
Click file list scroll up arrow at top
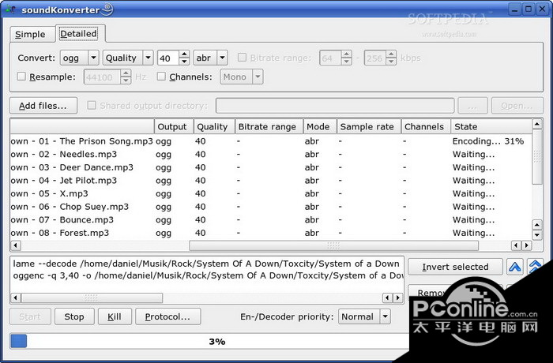(536, 124)
